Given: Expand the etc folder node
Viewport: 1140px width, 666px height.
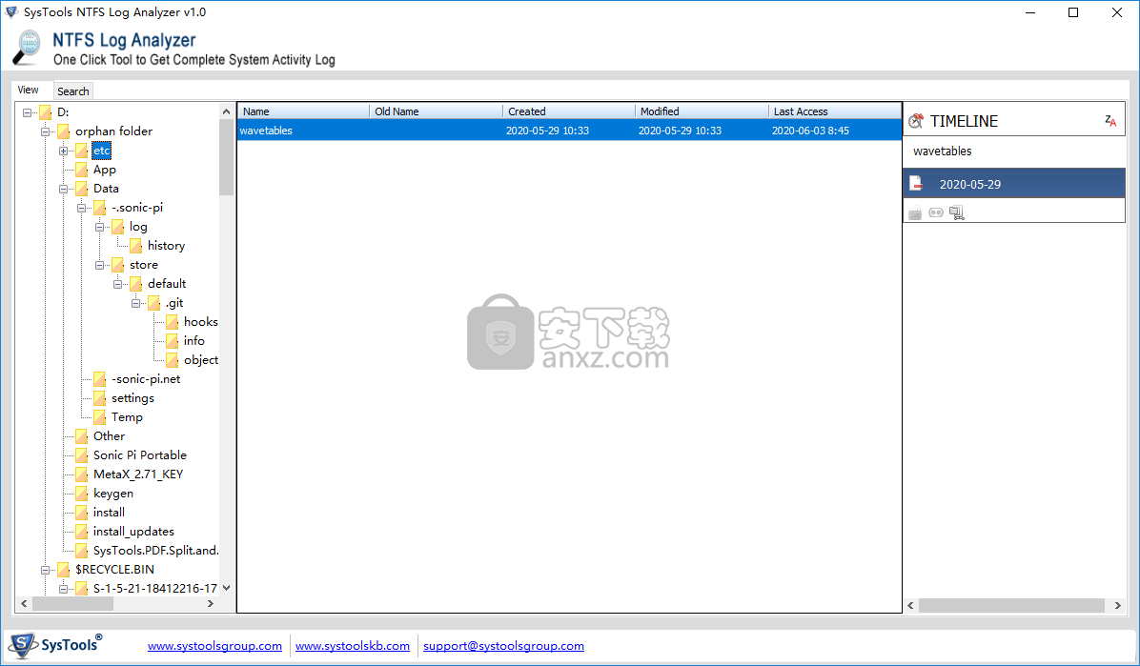Looking at the screenshot, I should (x=63, y=151).
